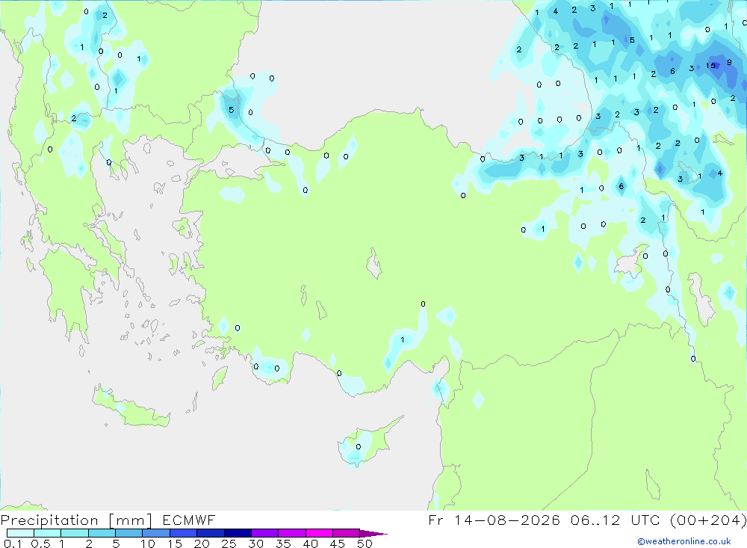This screenshot has height=548, width=747.
Task: Click the "9" precipitation value on the map
Action: 729,63
